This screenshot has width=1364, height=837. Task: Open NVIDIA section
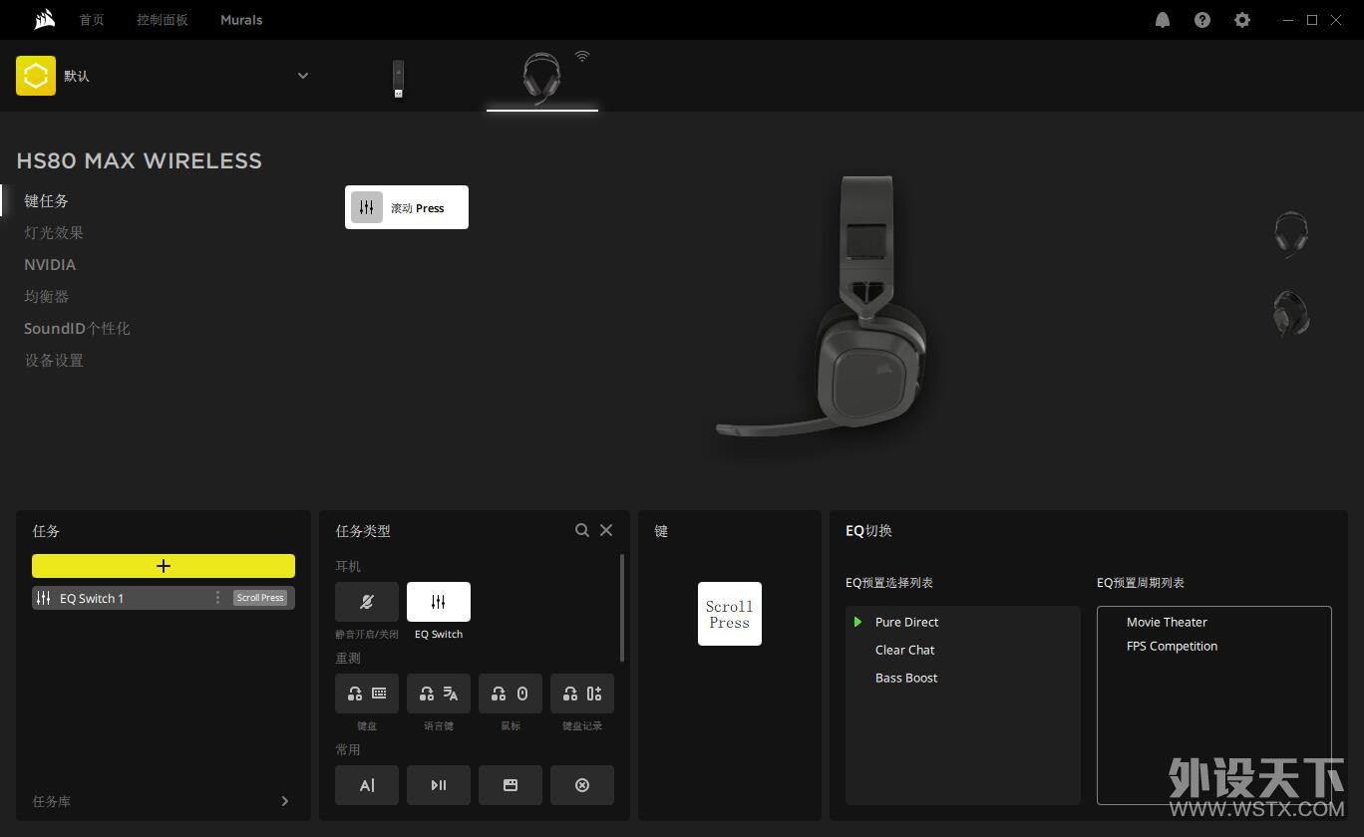50,264
